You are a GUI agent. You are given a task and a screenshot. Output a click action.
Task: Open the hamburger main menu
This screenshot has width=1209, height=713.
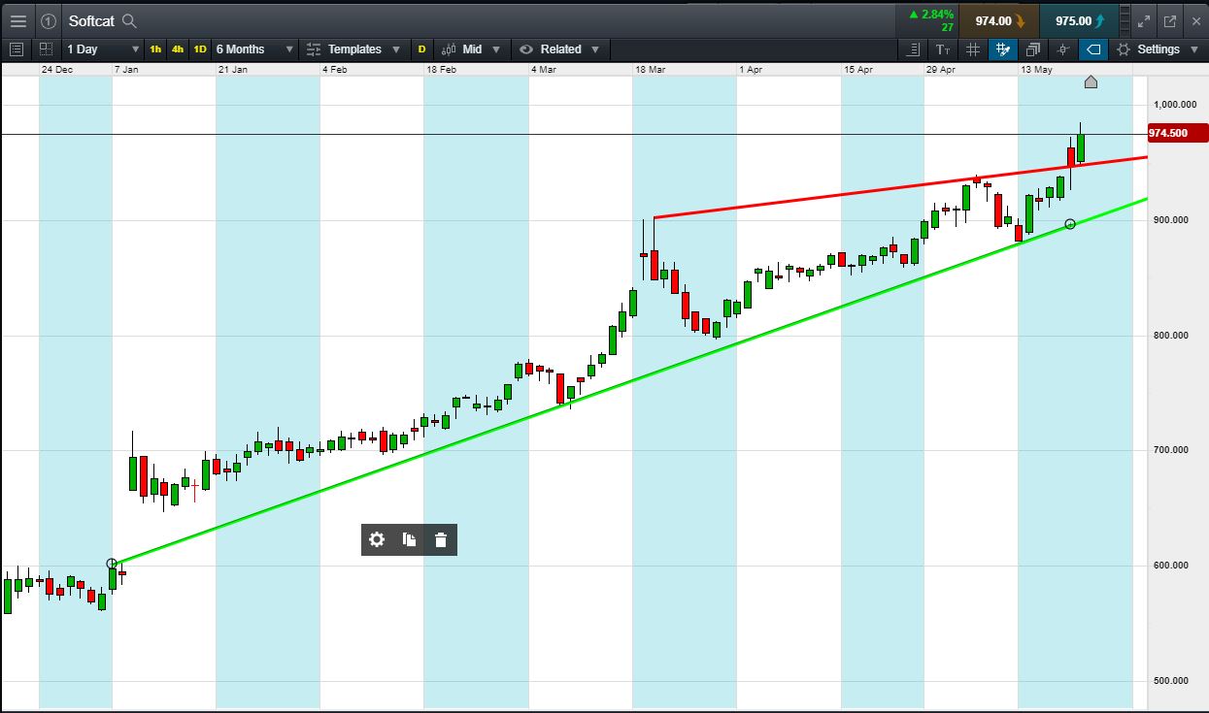(17, 20)
